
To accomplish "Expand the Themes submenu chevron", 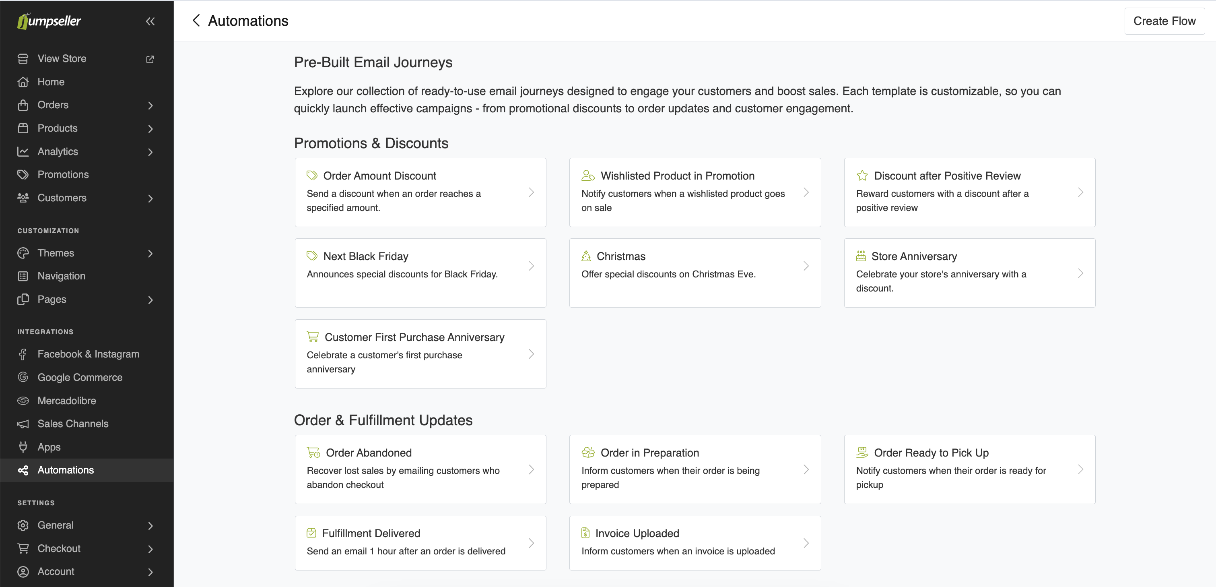I will point(150,254).
